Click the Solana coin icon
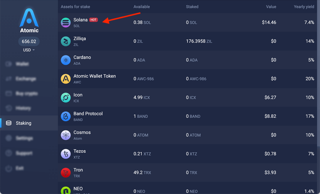This screenshot has height=194, width=320. tap(66, 22)
